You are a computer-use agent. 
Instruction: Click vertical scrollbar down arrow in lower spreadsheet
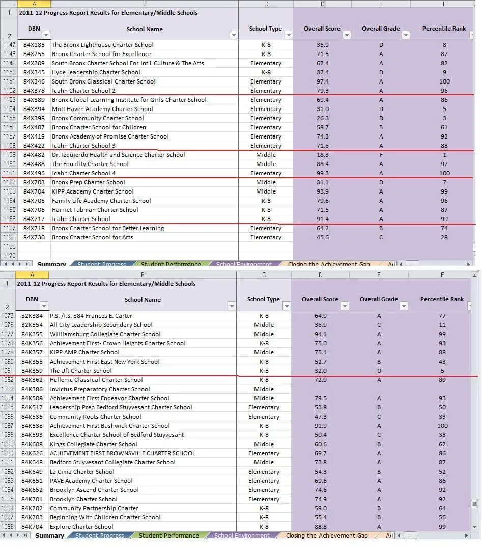coord(475,526)
